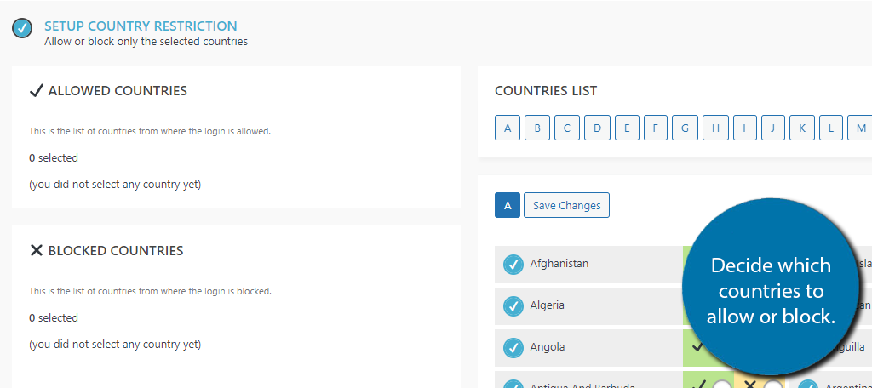Click the Afghanistan checkmark icon

point(513,264)
